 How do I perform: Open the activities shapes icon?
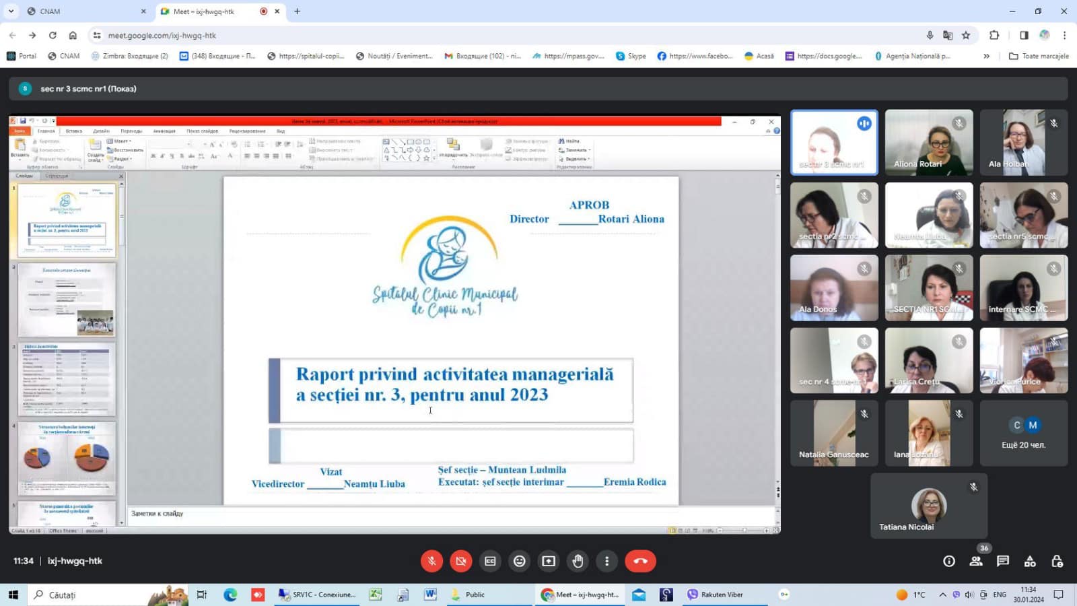(1030, 561)
